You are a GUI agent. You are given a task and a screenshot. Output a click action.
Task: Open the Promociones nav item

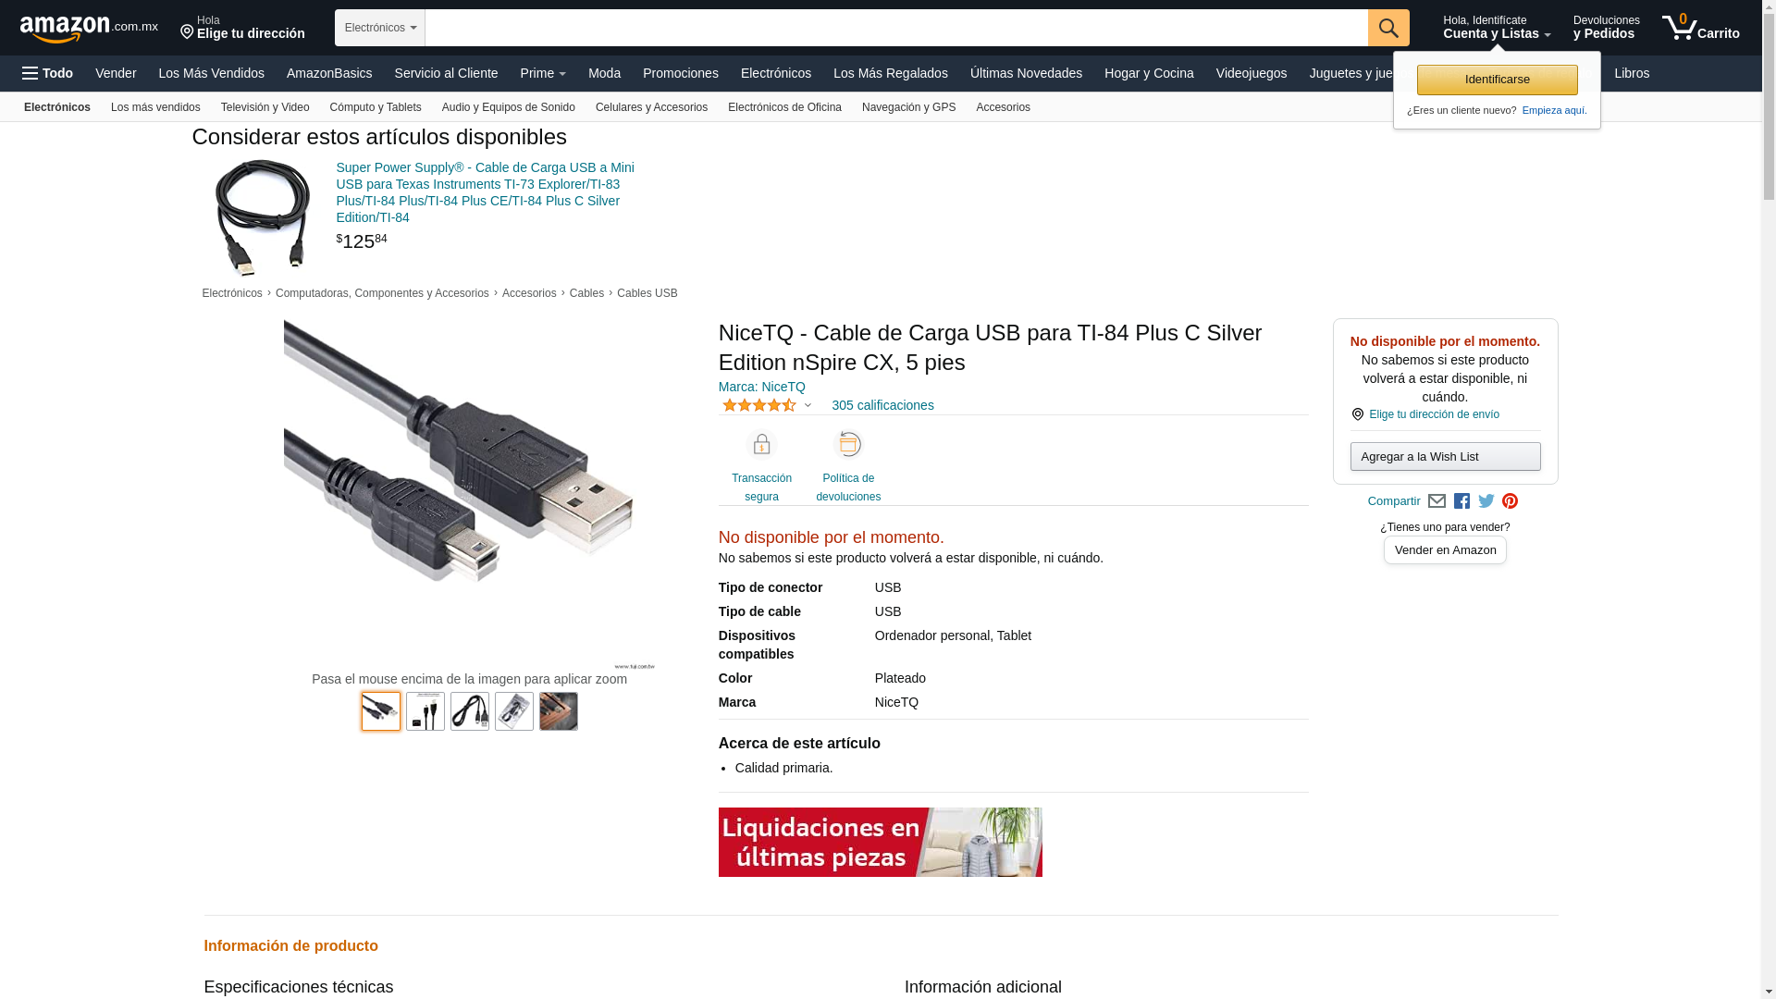pyautogui.click(x=681, y=73)
